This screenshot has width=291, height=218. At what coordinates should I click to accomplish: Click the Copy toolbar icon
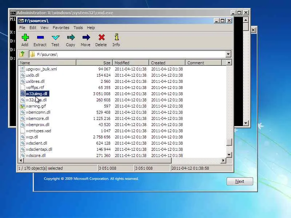(x=71, y=38)
